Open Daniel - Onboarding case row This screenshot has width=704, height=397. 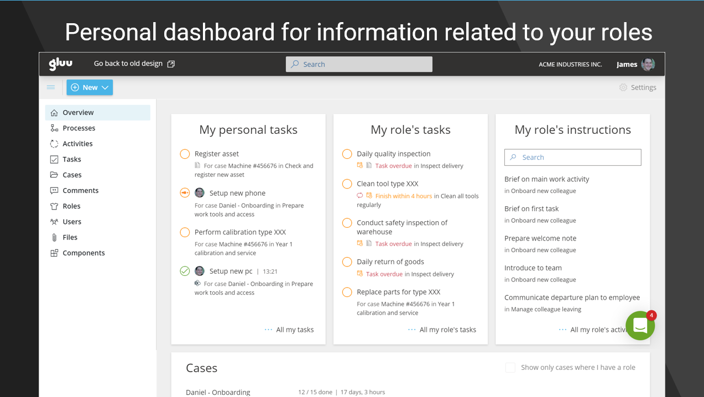(x=218, y=392)
